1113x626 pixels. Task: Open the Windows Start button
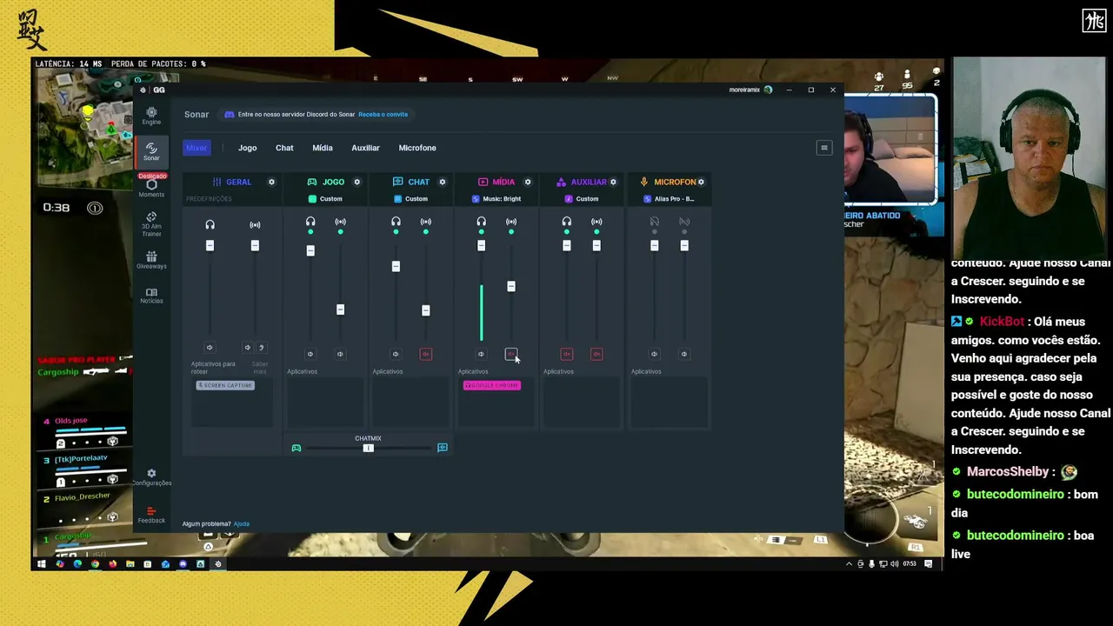(x=41, y=563)
